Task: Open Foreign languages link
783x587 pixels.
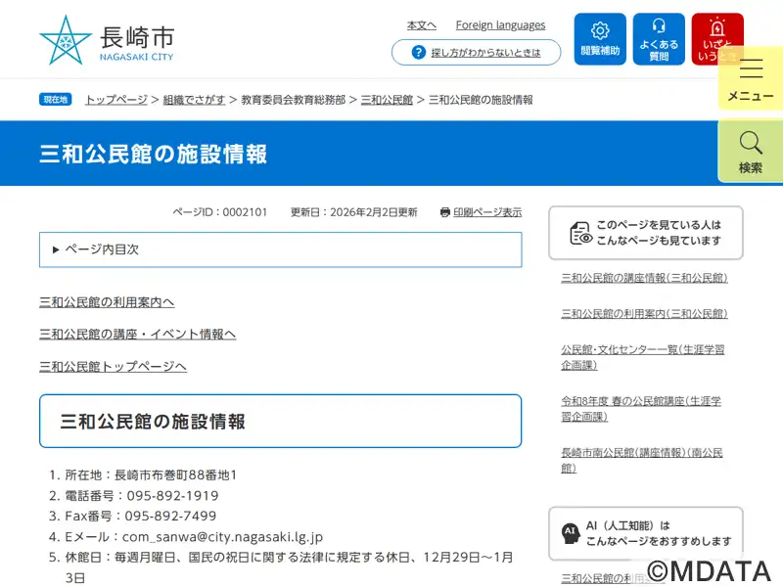Action: (500, 25)
